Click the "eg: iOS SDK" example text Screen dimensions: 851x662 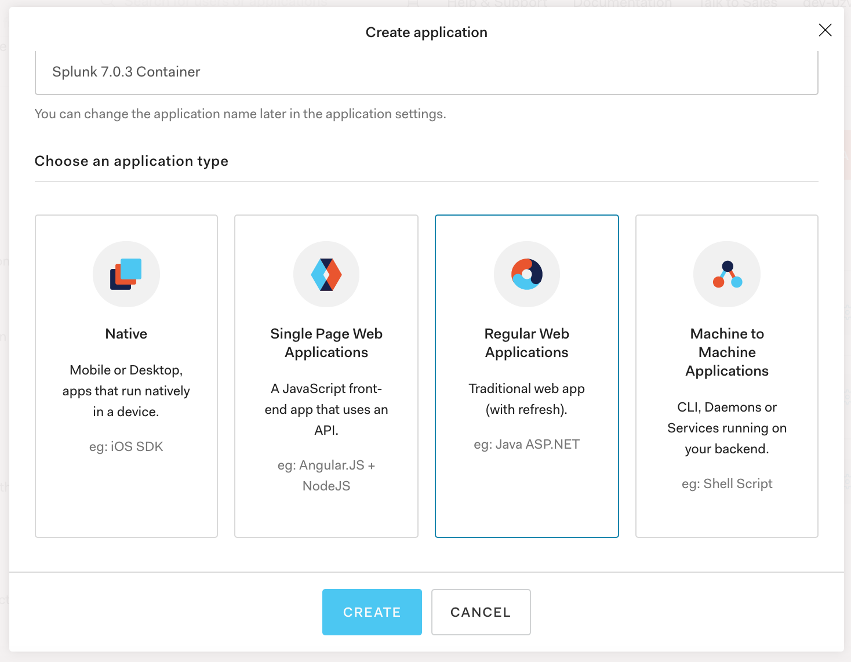click(126, 446)
